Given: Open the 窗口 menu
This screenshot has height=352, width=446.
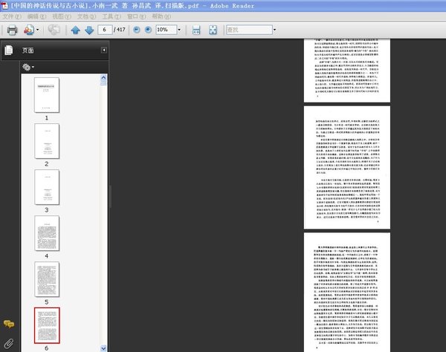Looking at the screenshot, I should (136, 16).
